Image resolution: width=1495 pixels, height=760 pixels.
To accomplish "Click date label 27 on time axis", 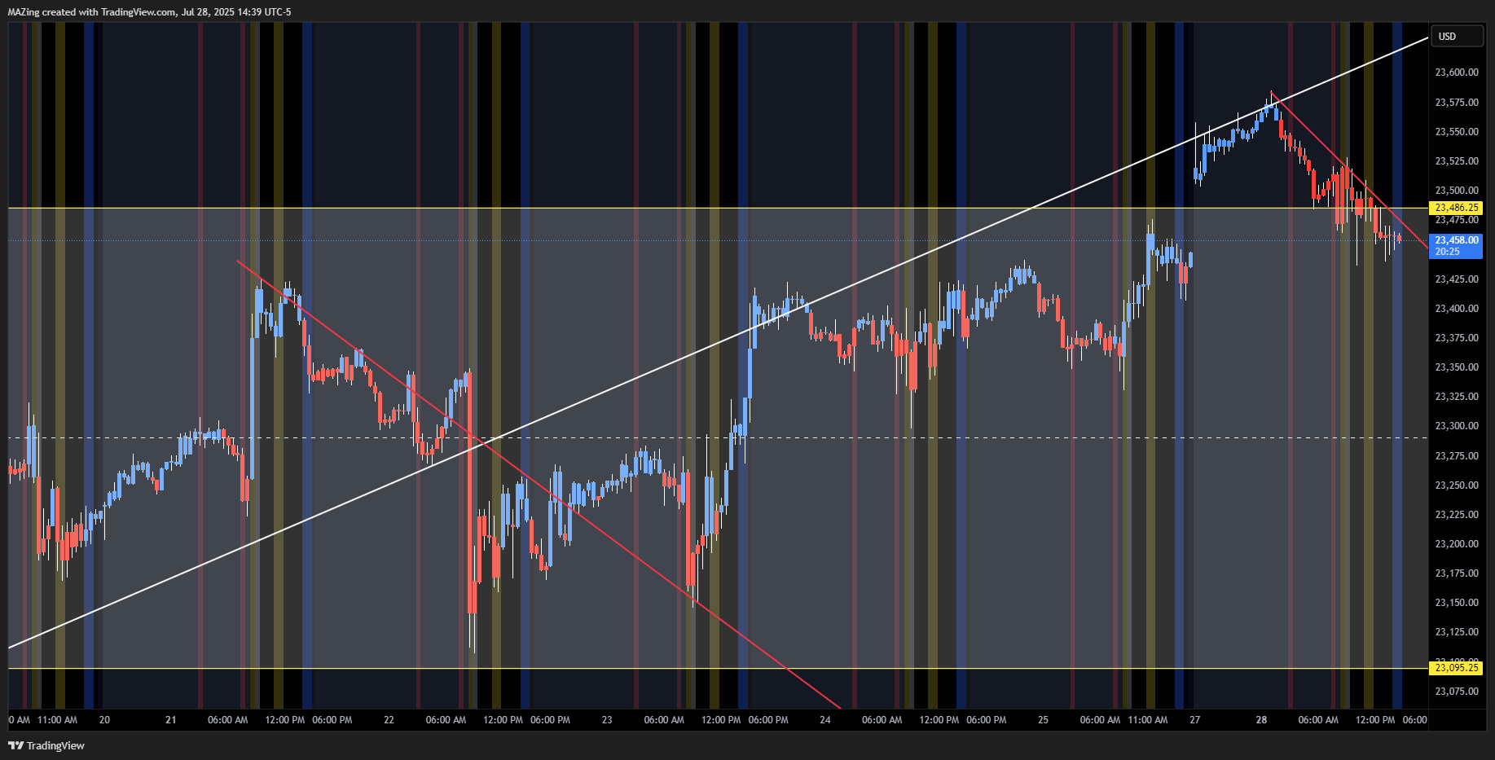I will [x=1194, y=720].
